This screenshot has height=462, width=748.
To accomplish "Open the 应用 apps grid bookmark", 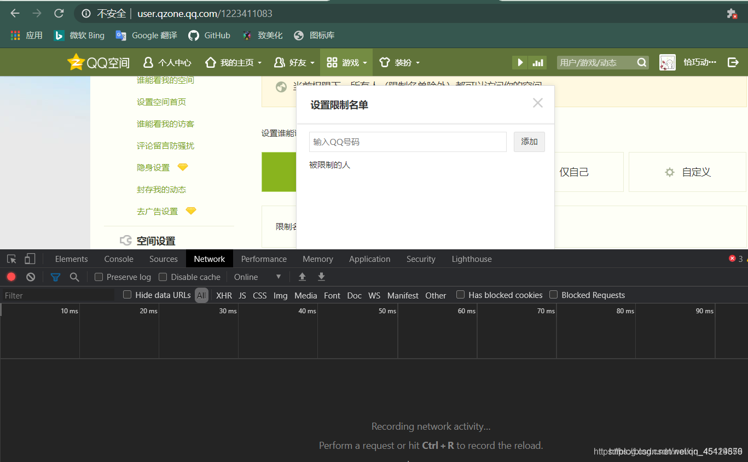I will 26,35.
